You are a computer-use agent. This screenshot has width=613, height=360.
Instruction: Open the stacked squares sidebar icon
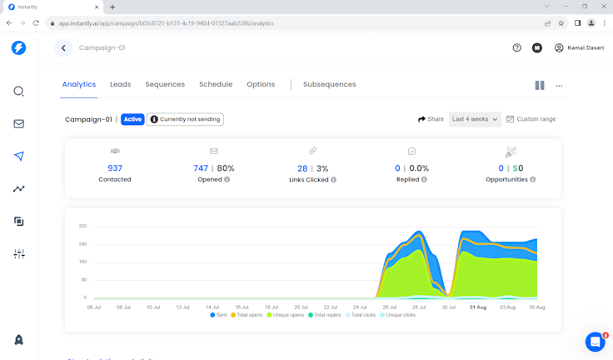(x=19, y=221)
